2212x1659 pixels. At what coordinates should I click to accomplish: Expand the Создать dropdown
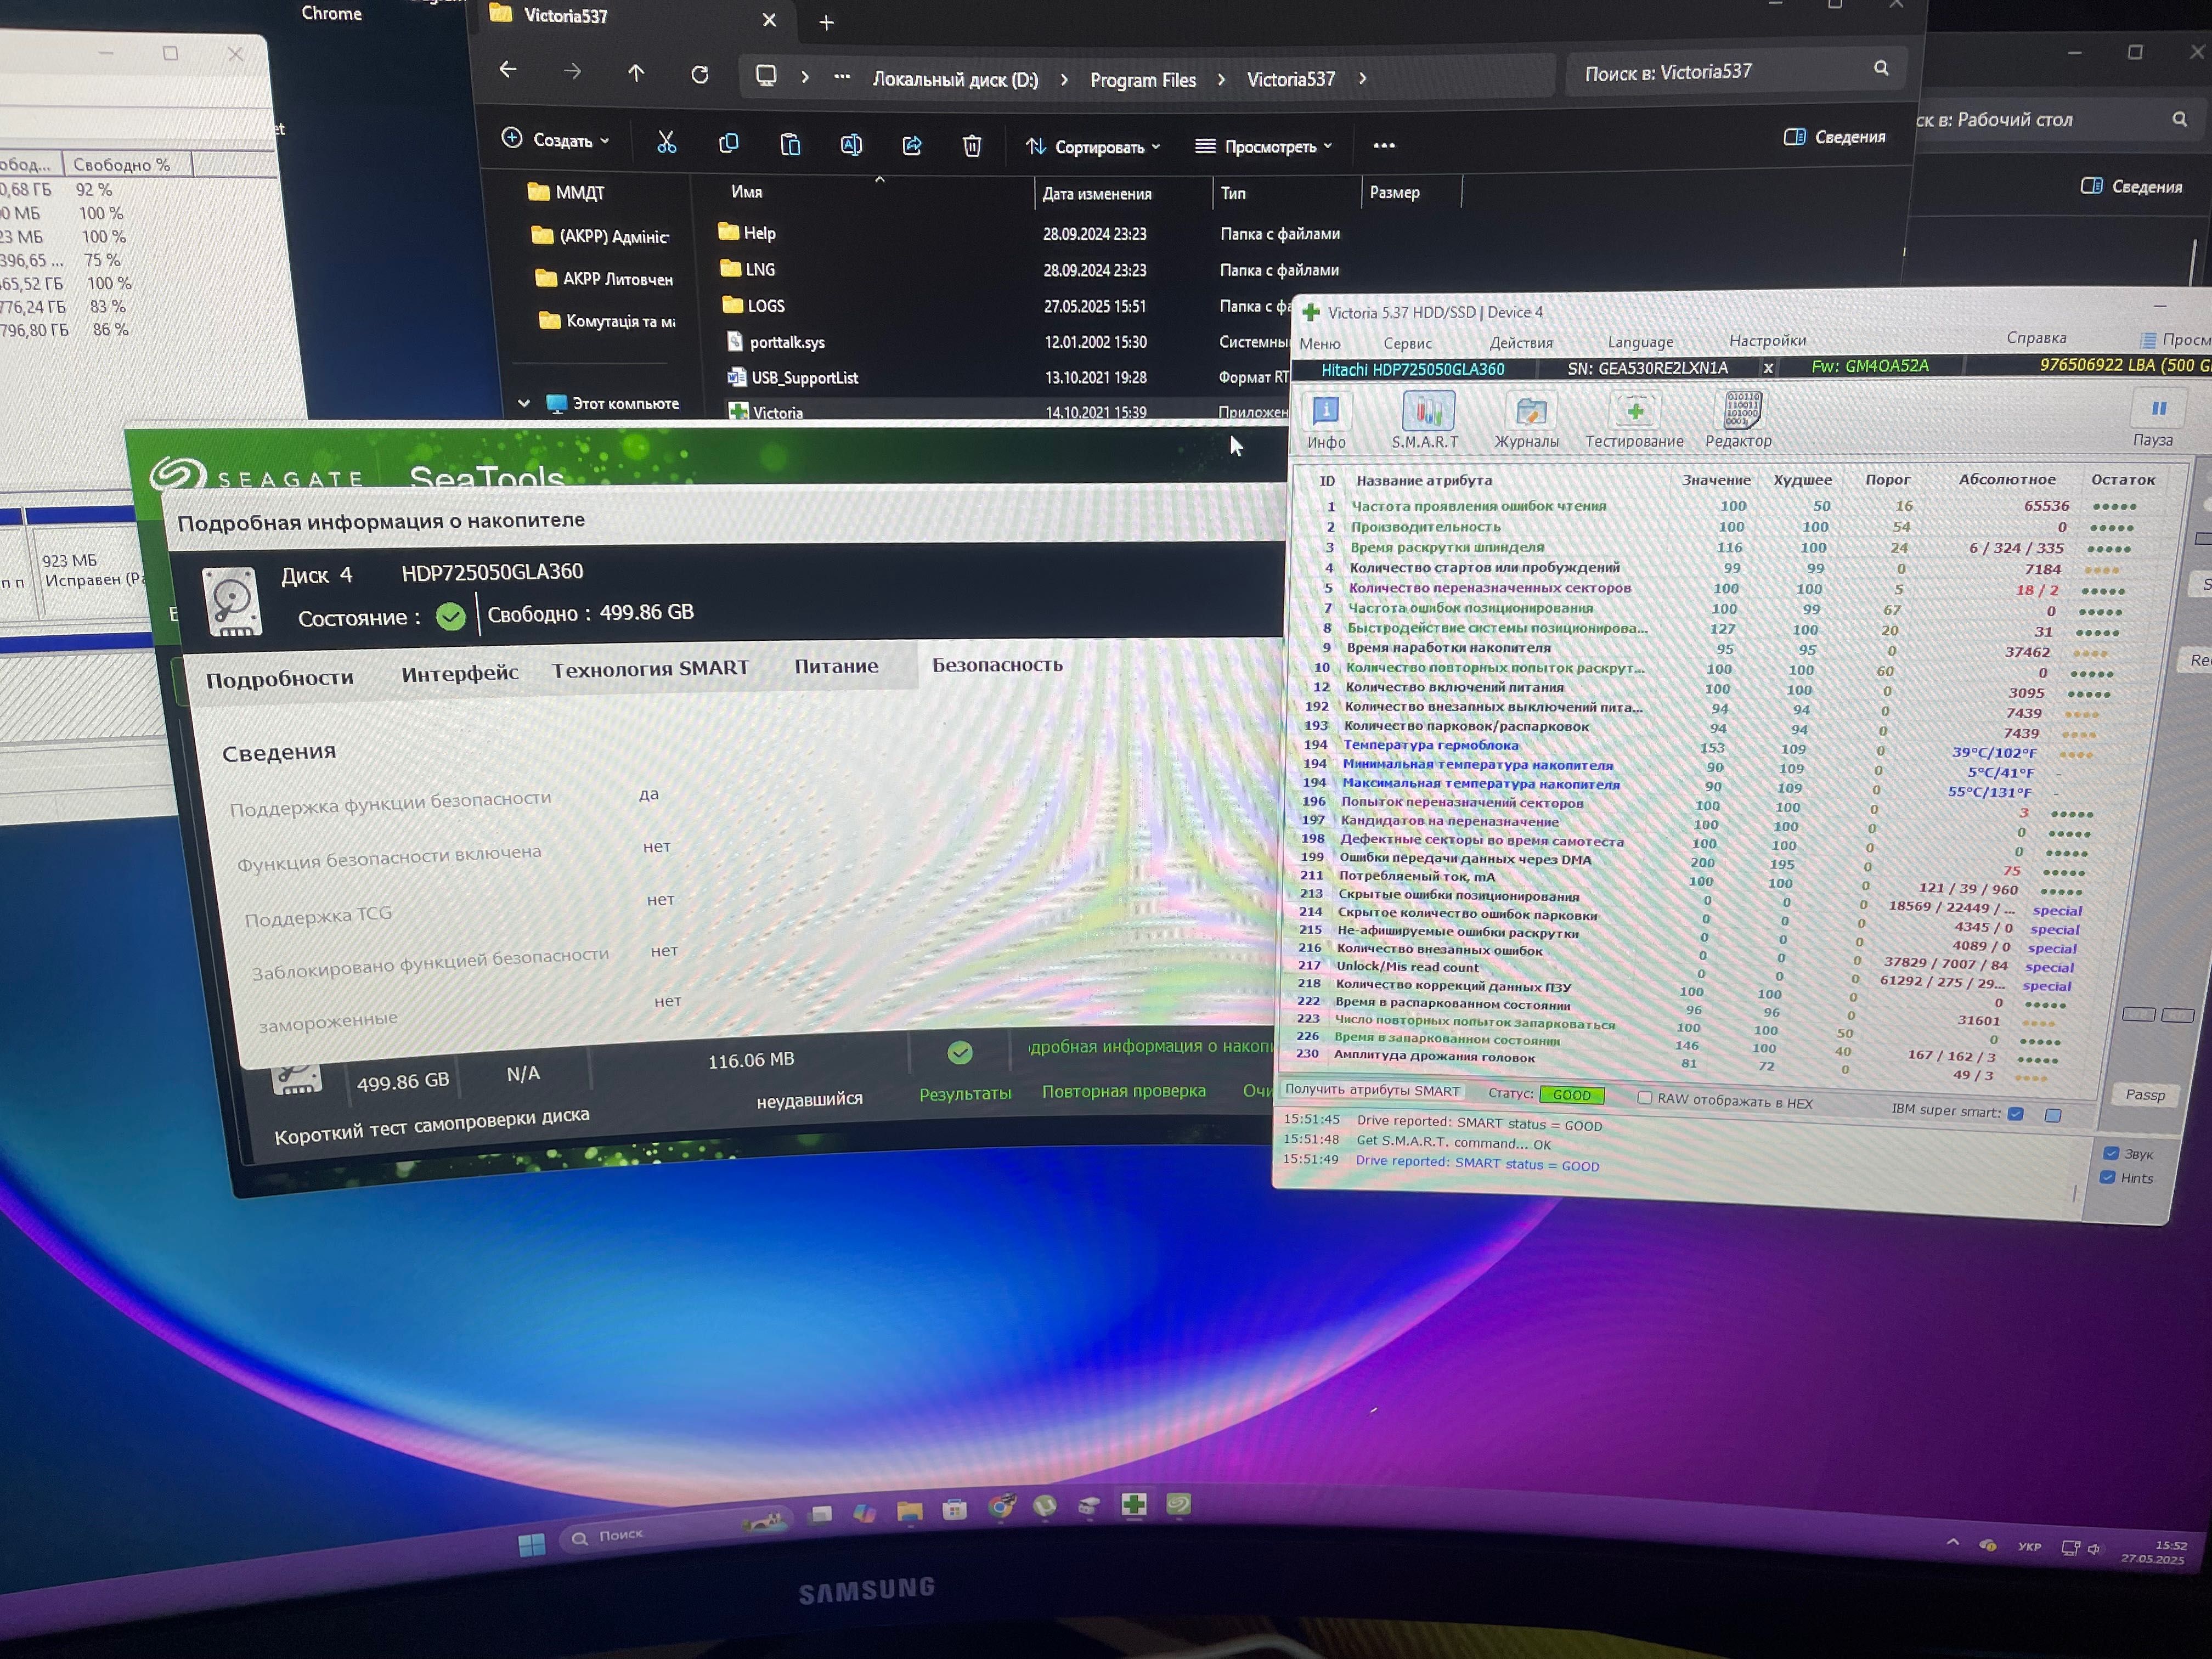(556, 140)
